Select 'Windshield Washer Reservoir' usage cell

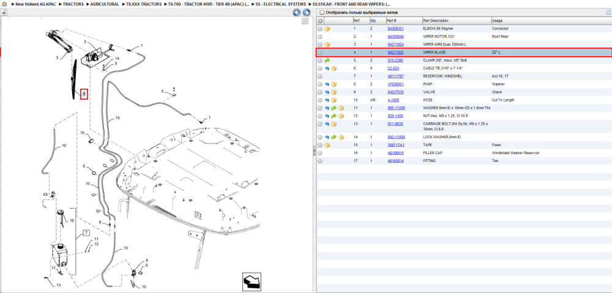(x=515, y=153)
